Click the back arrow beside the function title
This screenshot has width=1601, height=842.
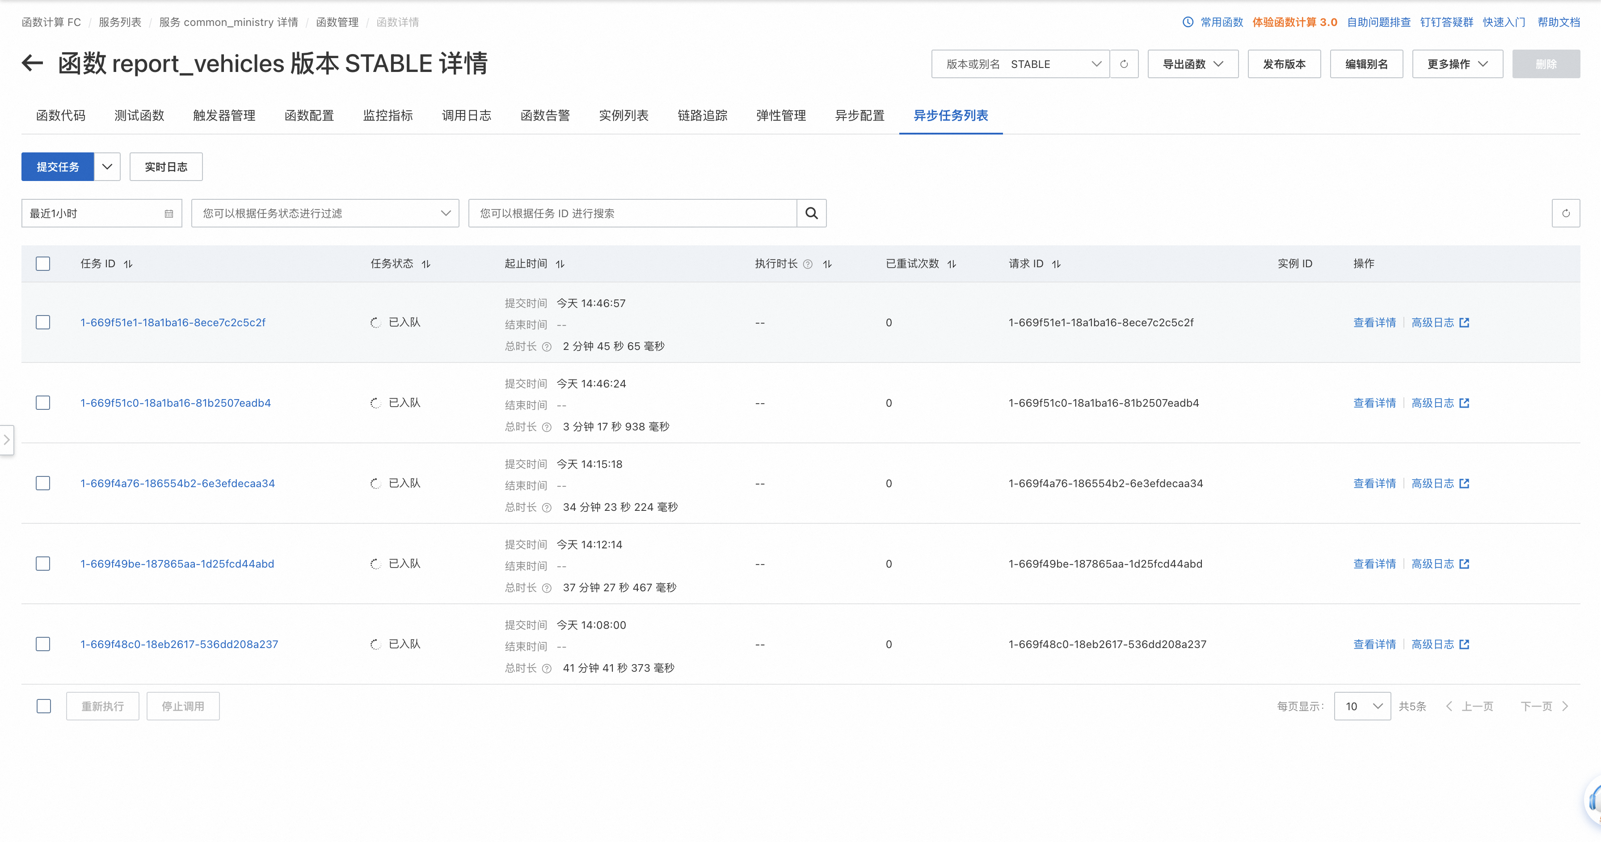click(32, 63)
